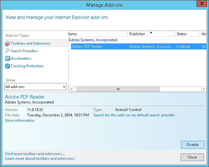Click the Search Providers magnifier icon

tap(8, 51)
